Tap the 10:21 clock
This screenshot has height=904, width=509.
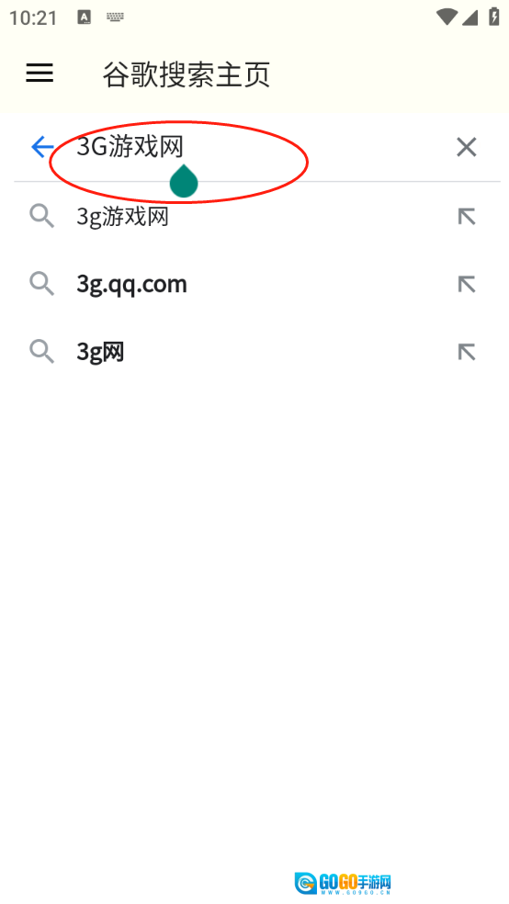33,17
